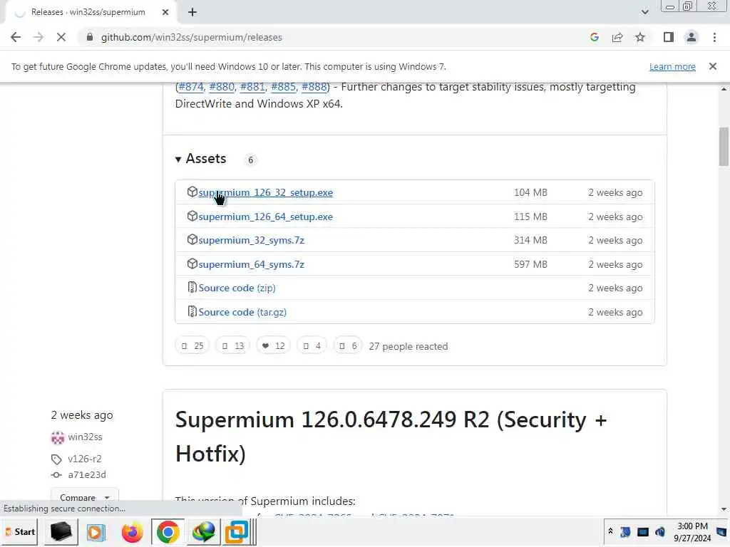Switch to Chrome in the taskbar
This screenshot has width=730, height=547.
coord(168,531)
